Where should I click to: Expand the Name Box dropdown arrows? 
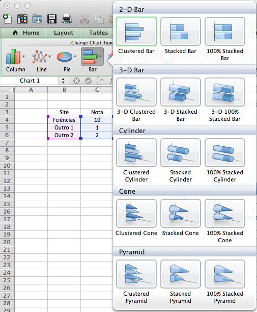[x=63, y=81]
